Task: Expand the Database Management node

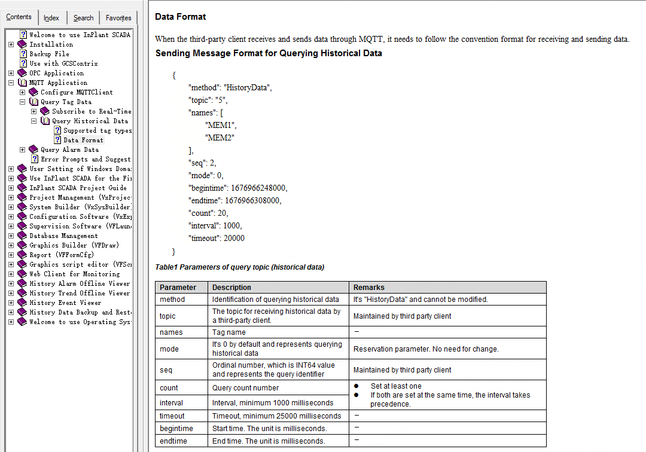Action: click(x=11, y=236)
